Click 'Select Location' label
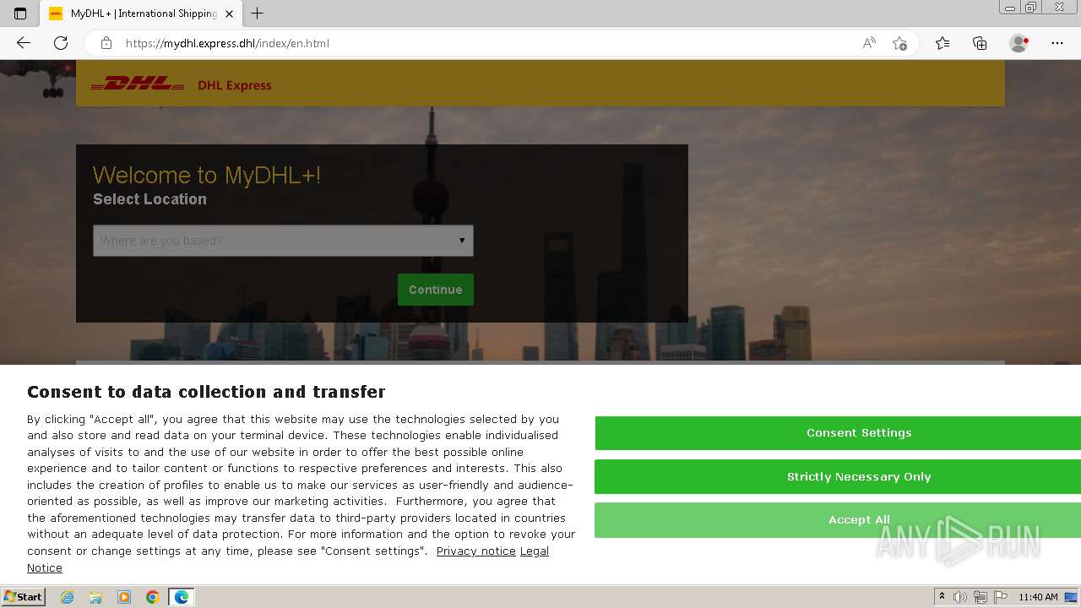Viewport: 1081px width, 608px height. (149, 199)
